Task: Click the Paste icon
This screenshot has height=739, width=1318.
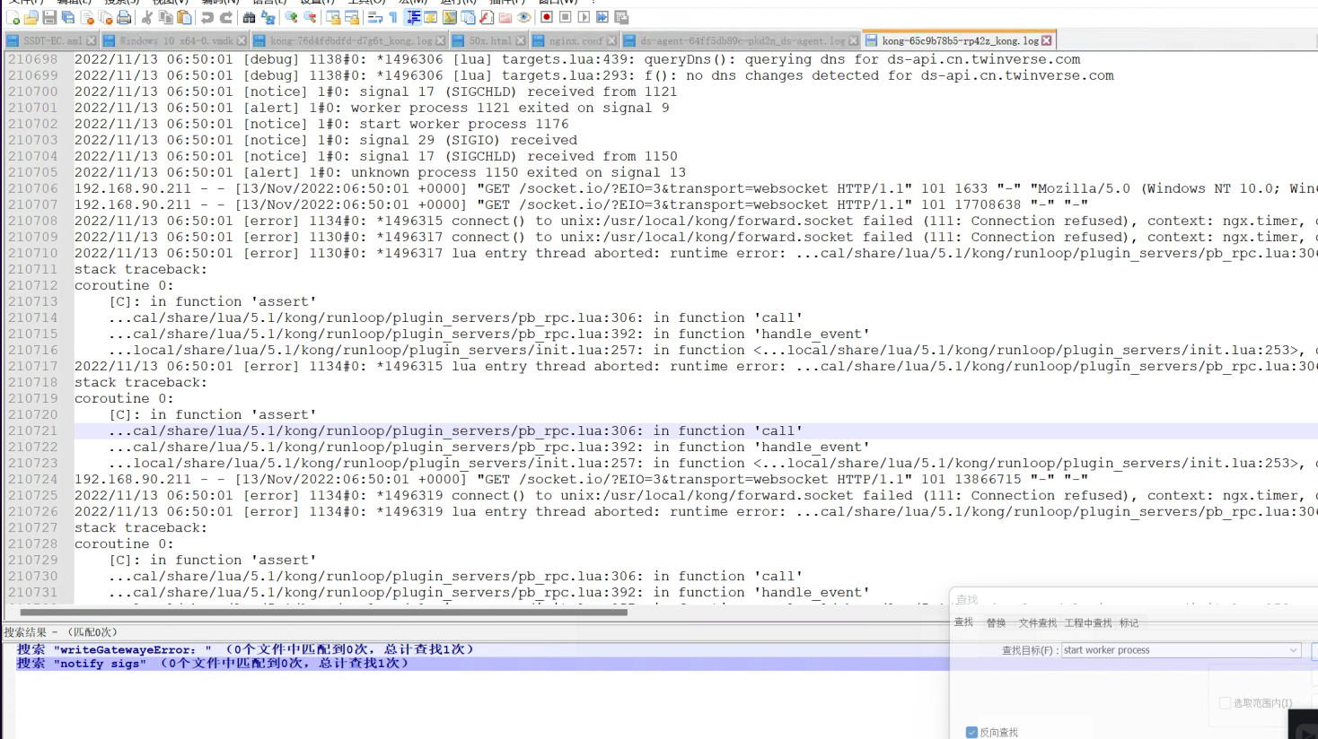Action: 185,17
